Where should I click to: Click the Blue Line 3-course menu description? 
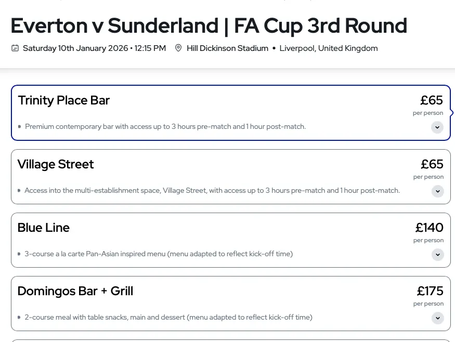[x=159, y=254]
